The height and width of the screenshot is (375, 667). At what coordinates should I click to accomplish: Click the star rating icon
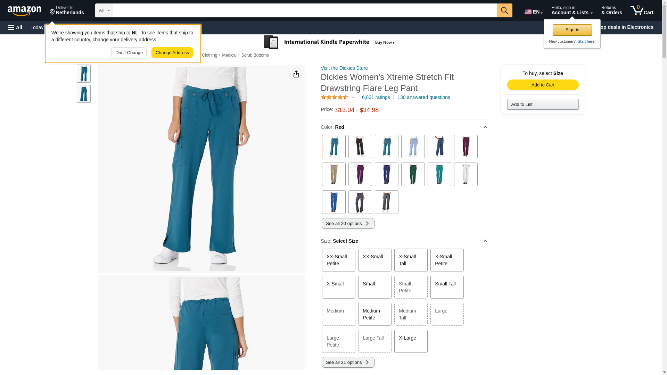(x=335, y=97)
